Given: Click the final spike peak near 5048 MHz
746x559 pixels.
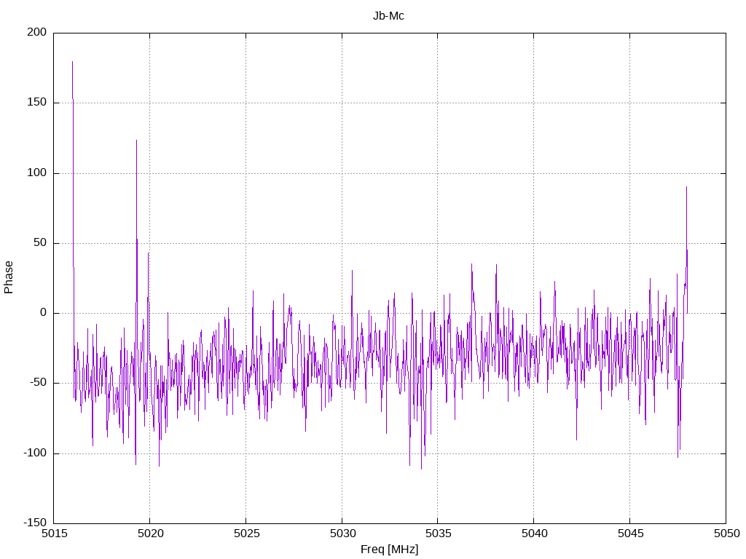Looking at the screenshot, I should pos(686,188).
